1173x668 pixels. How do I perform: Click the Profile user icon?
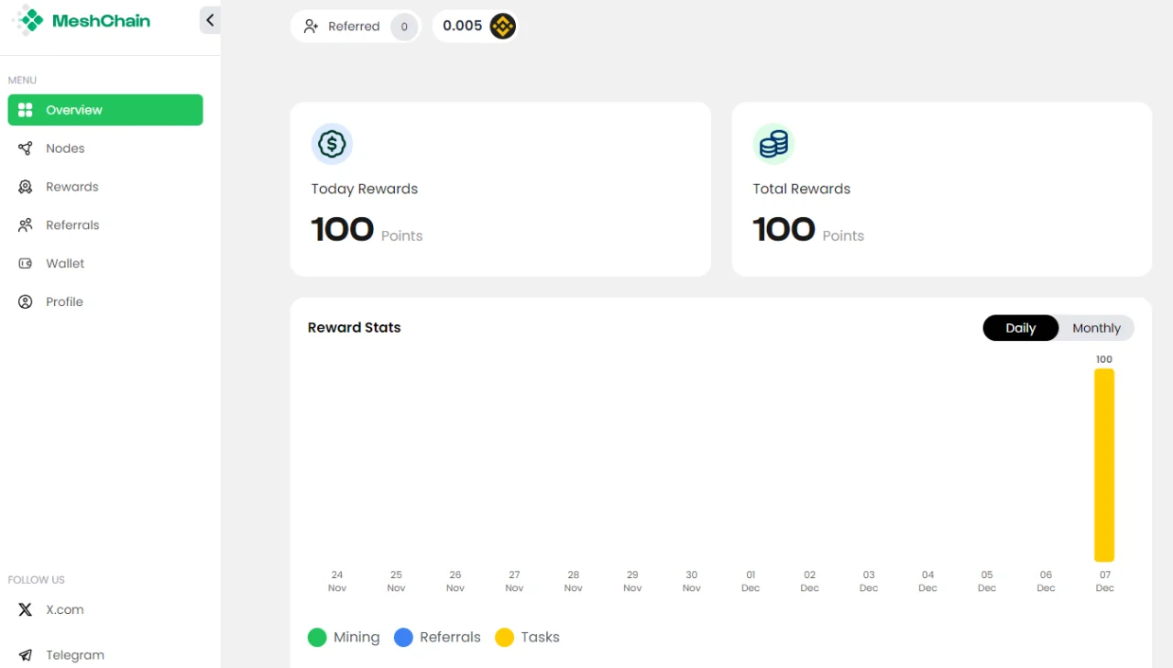(x=26, y=302)
